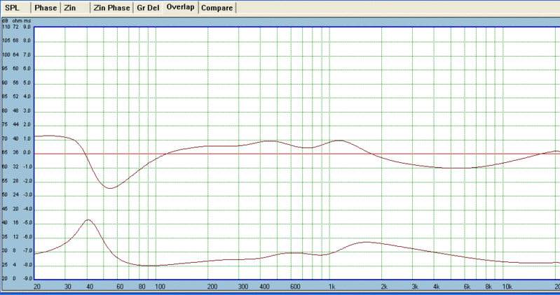Click the 10k frequency axis label
The image size is (560, 295).
coord(507,287)
